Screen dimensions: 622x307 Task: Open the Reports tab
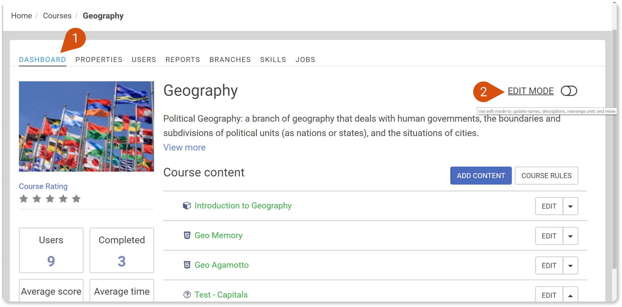tap(183, 60)
